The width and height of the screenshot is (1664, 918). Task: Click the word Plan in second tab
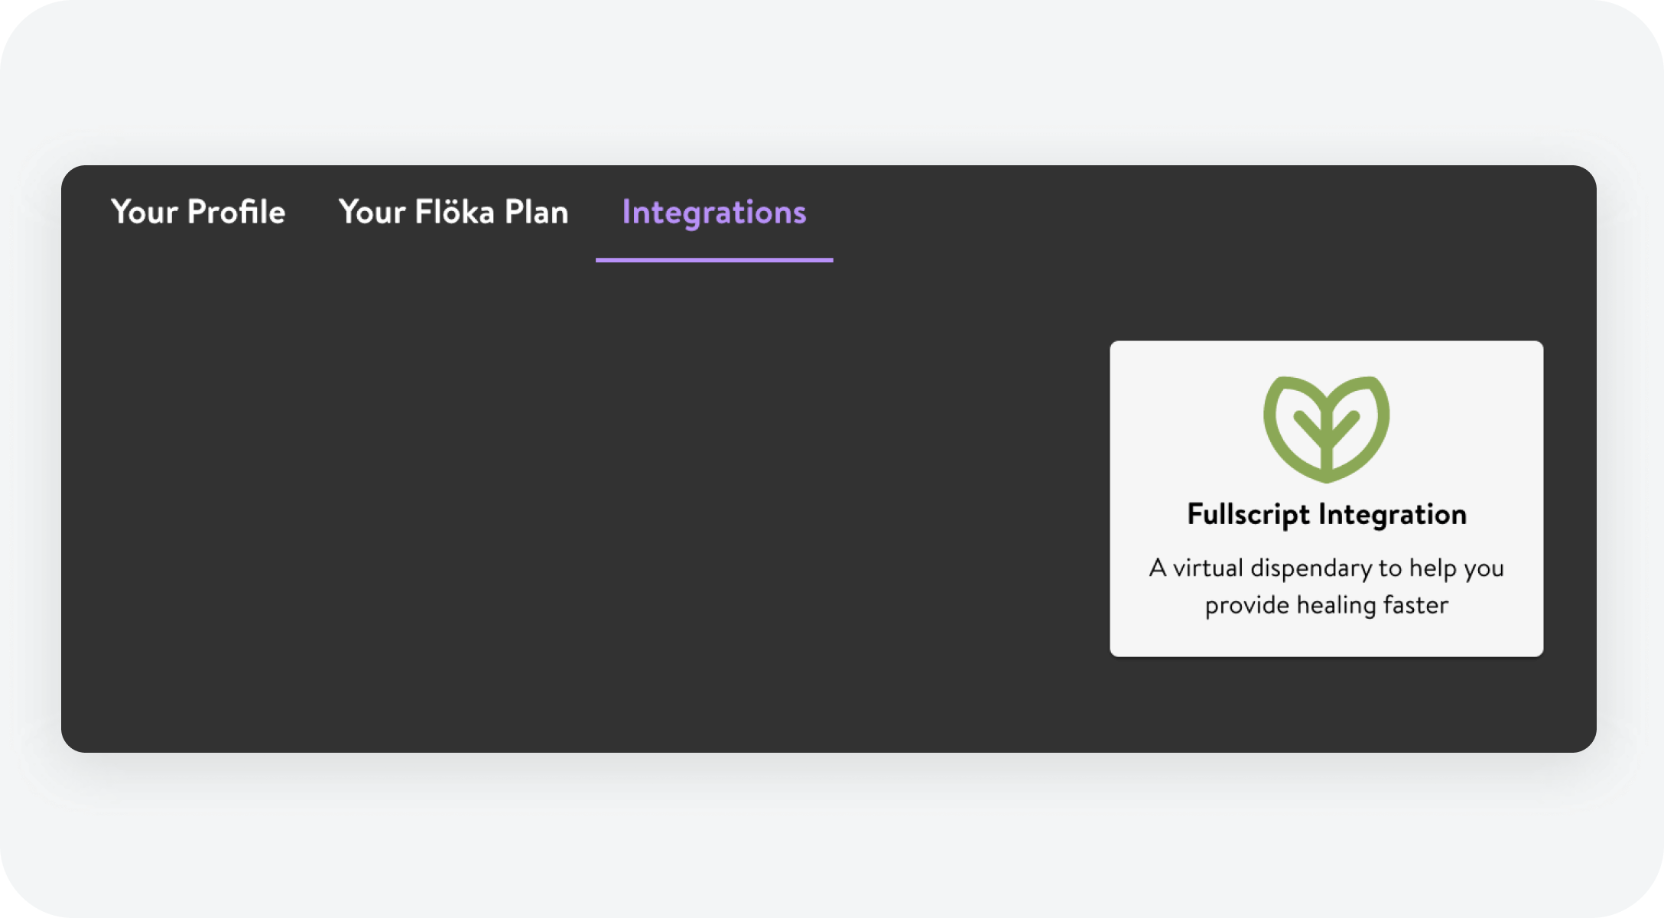(536, 212)
